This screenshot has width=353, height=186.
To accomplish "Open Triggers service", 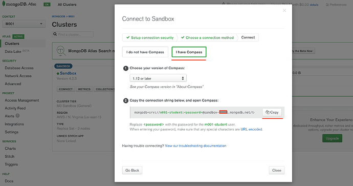I will [11, 164].
